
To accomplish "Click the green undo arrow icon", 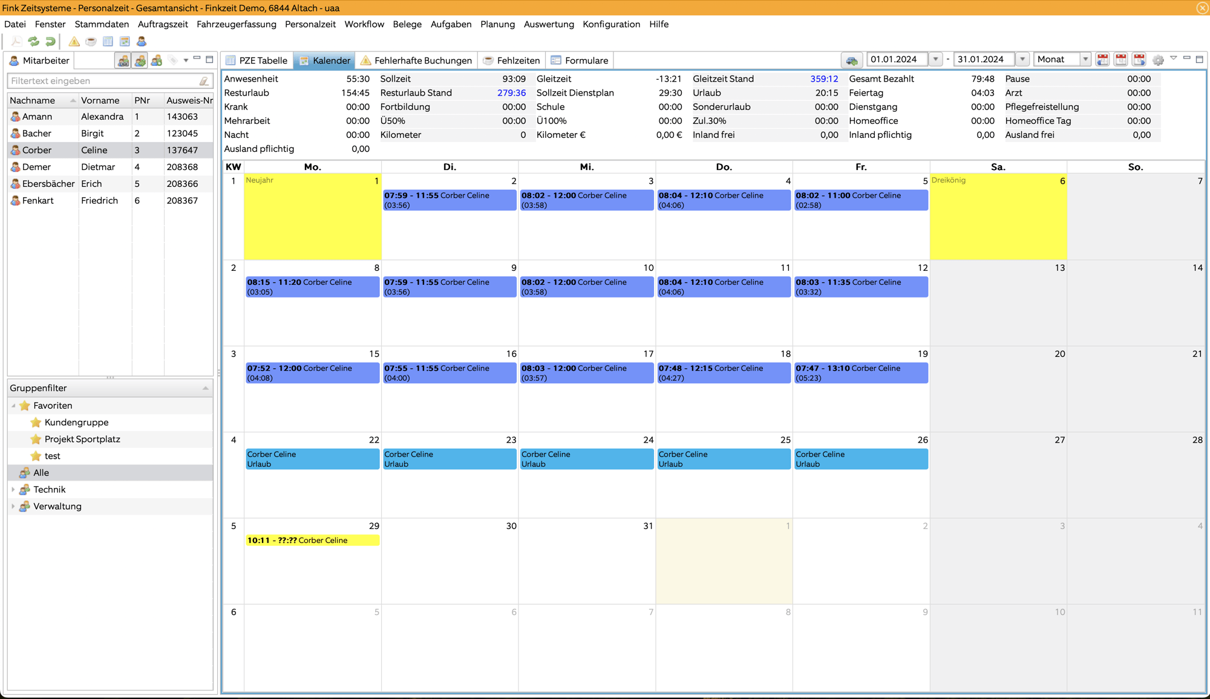I will pyautogui.click(x=51, y=41).
